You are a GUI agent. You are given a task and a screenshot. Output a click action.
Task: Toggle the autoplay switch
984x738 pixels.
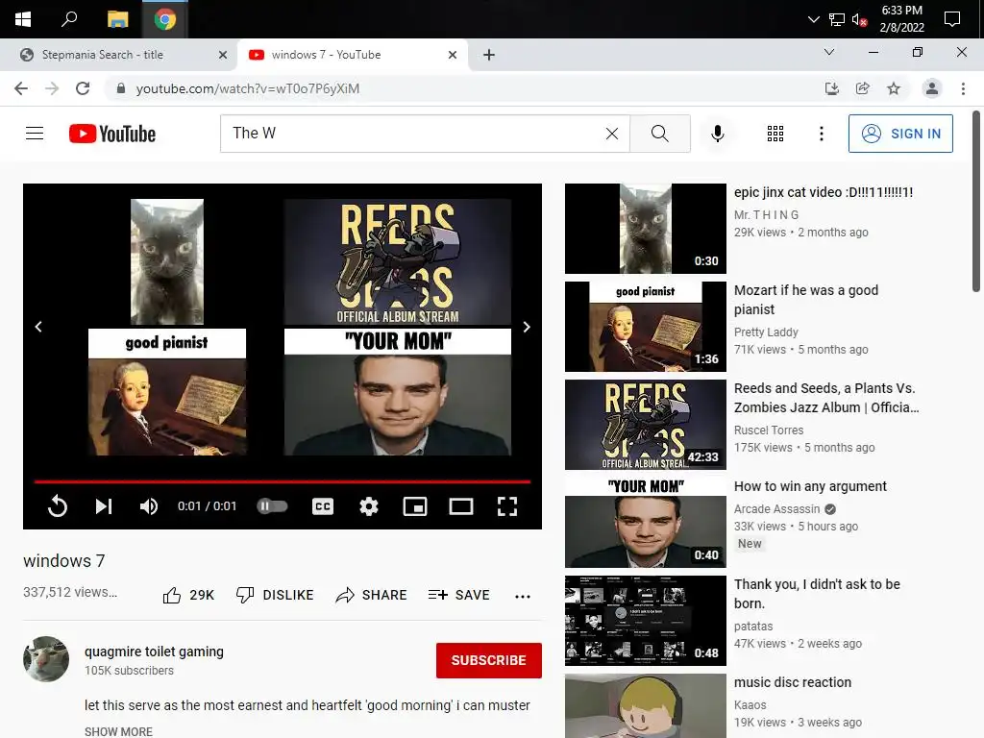click(272, 505)
